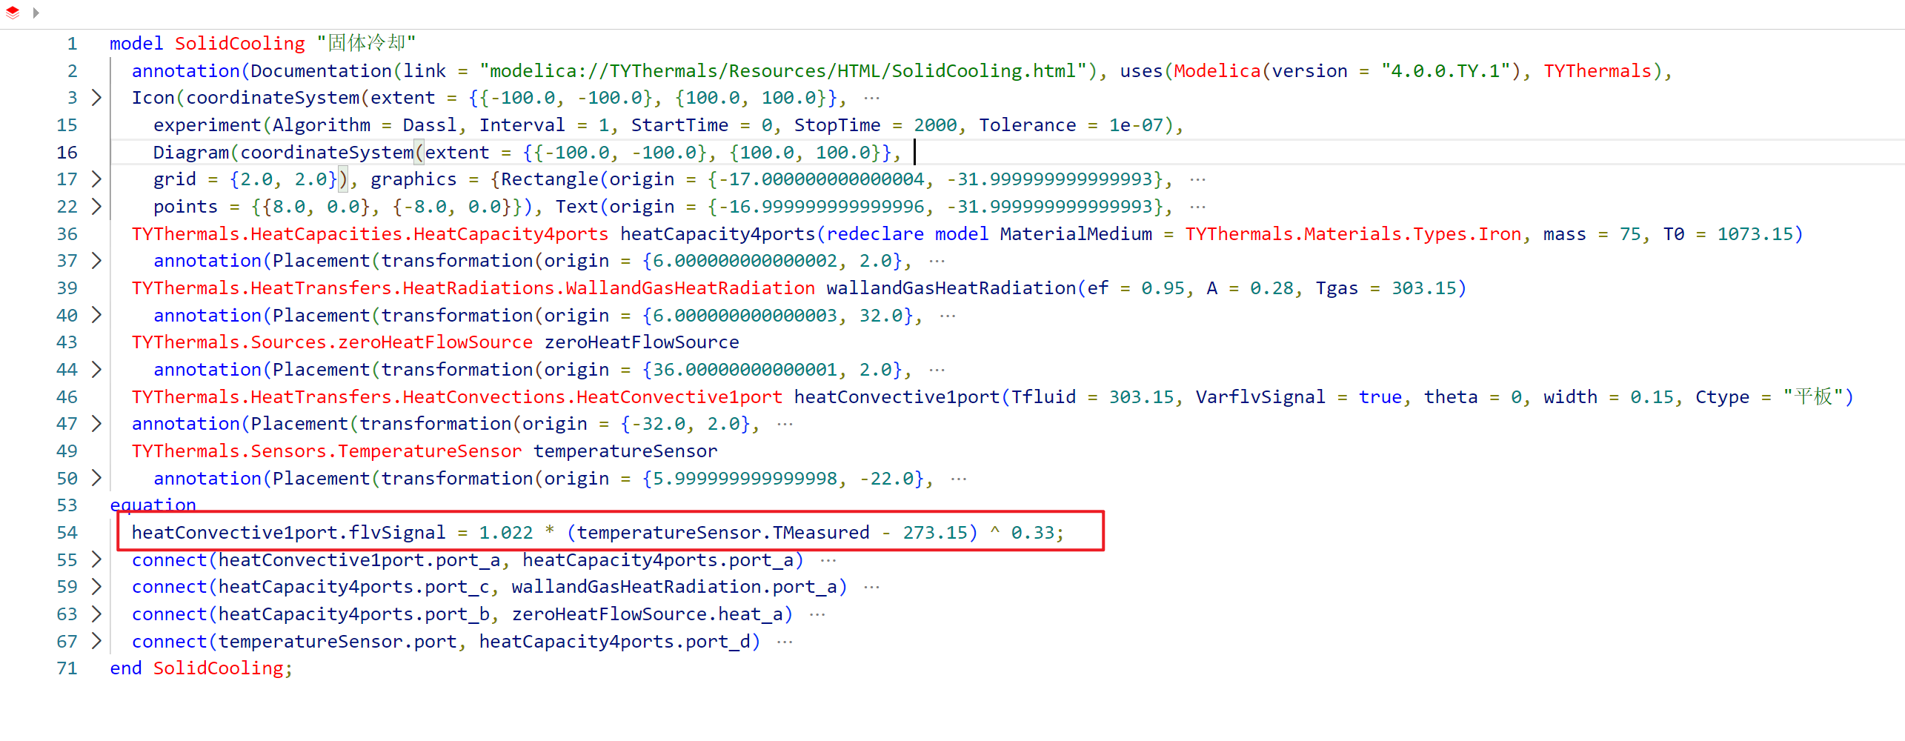
Task: Click T0 value 1073.15
Action: pos(1755,233)
